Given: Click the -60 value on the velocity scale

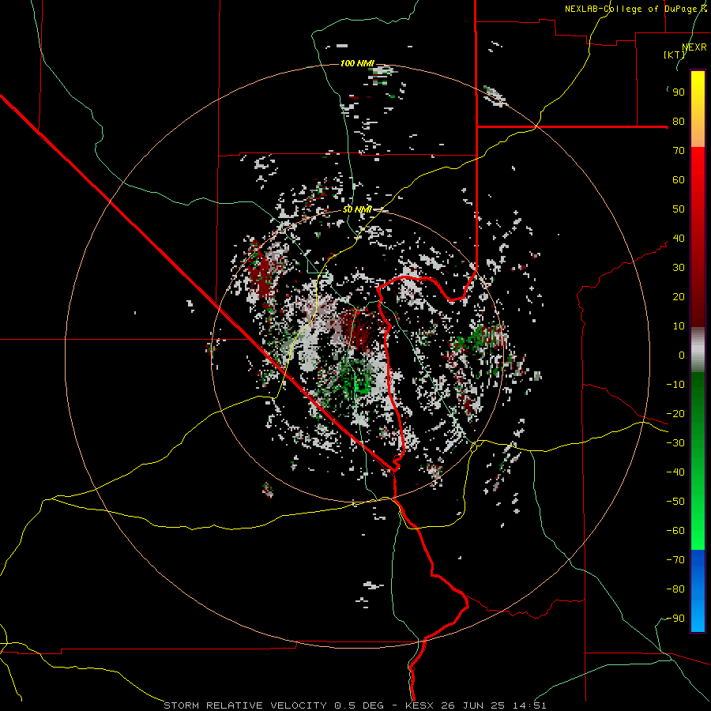Looking at the screenshot, I should tap(675, 531).
